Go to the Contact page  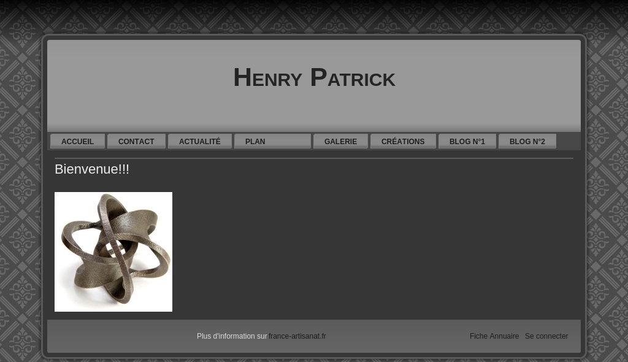[136, 141]
